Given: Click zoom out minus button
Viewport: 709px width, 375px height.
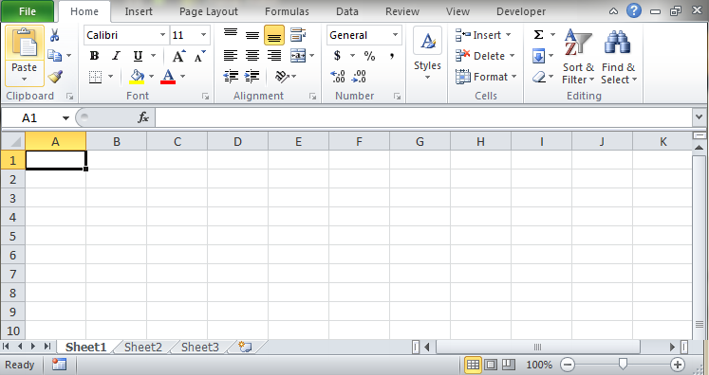Looking at the screenshot, I should click(x=568, y=365).
